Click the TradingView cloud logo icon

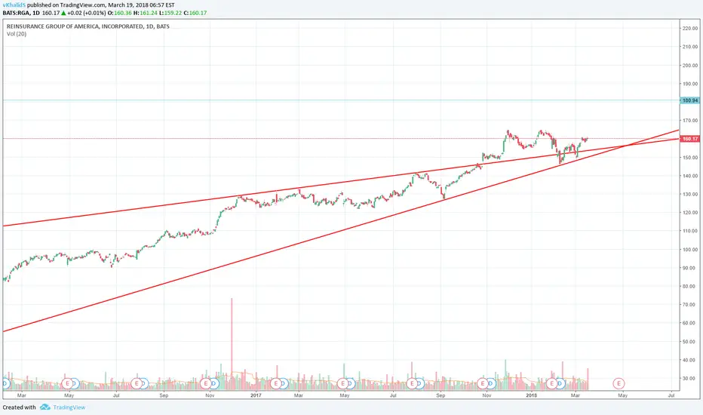coord(45,407)
